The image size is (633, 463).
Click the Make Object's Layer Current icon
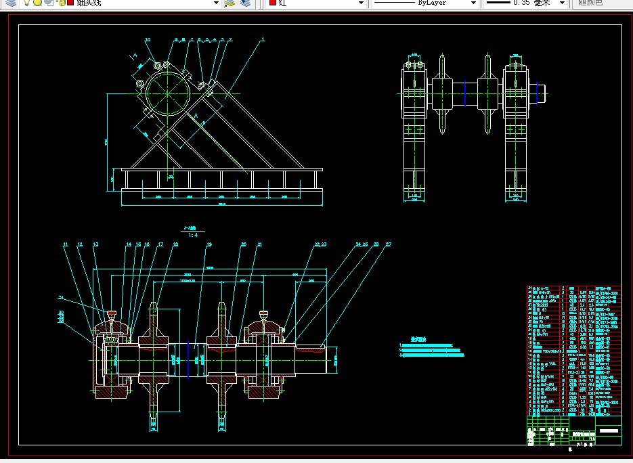[229, 3]
